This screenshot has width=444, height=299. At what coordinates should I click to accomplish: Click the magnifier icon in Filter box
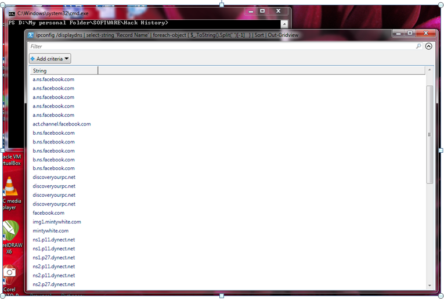point(418,46)
